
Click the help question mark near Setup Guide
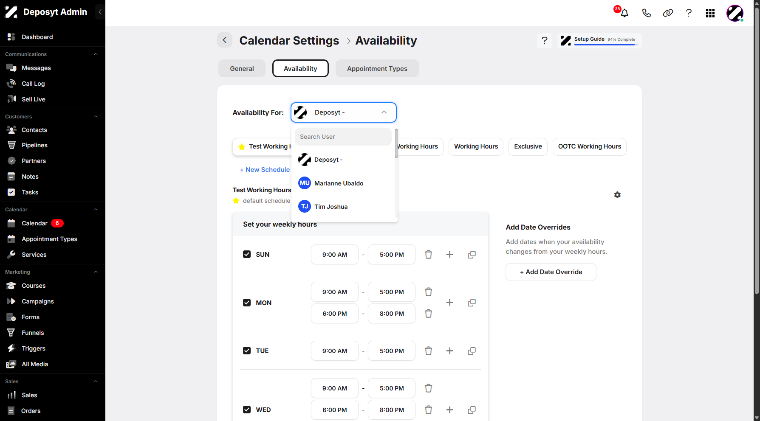[545, 41]
